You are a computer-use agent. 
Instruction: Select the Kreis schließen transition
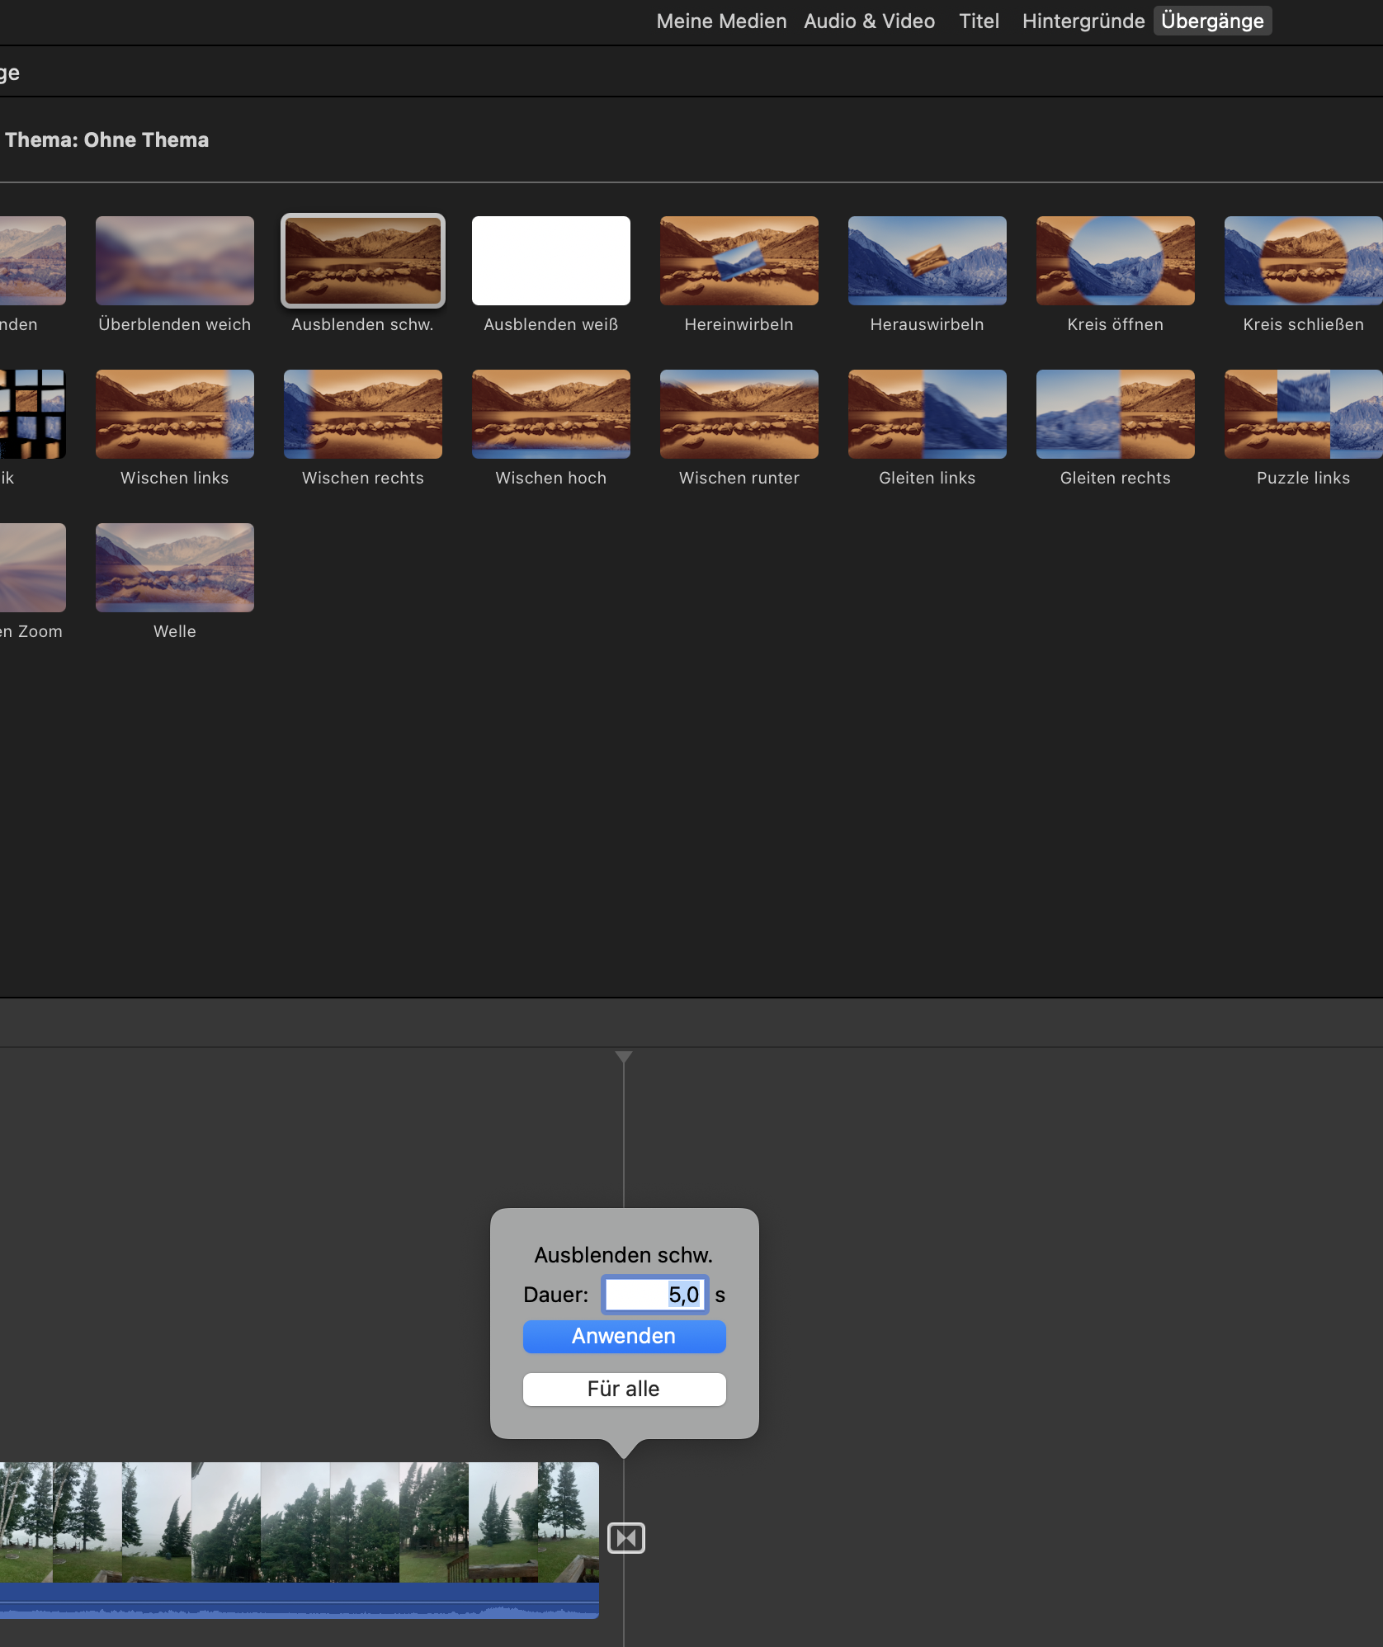(1303, 261)
